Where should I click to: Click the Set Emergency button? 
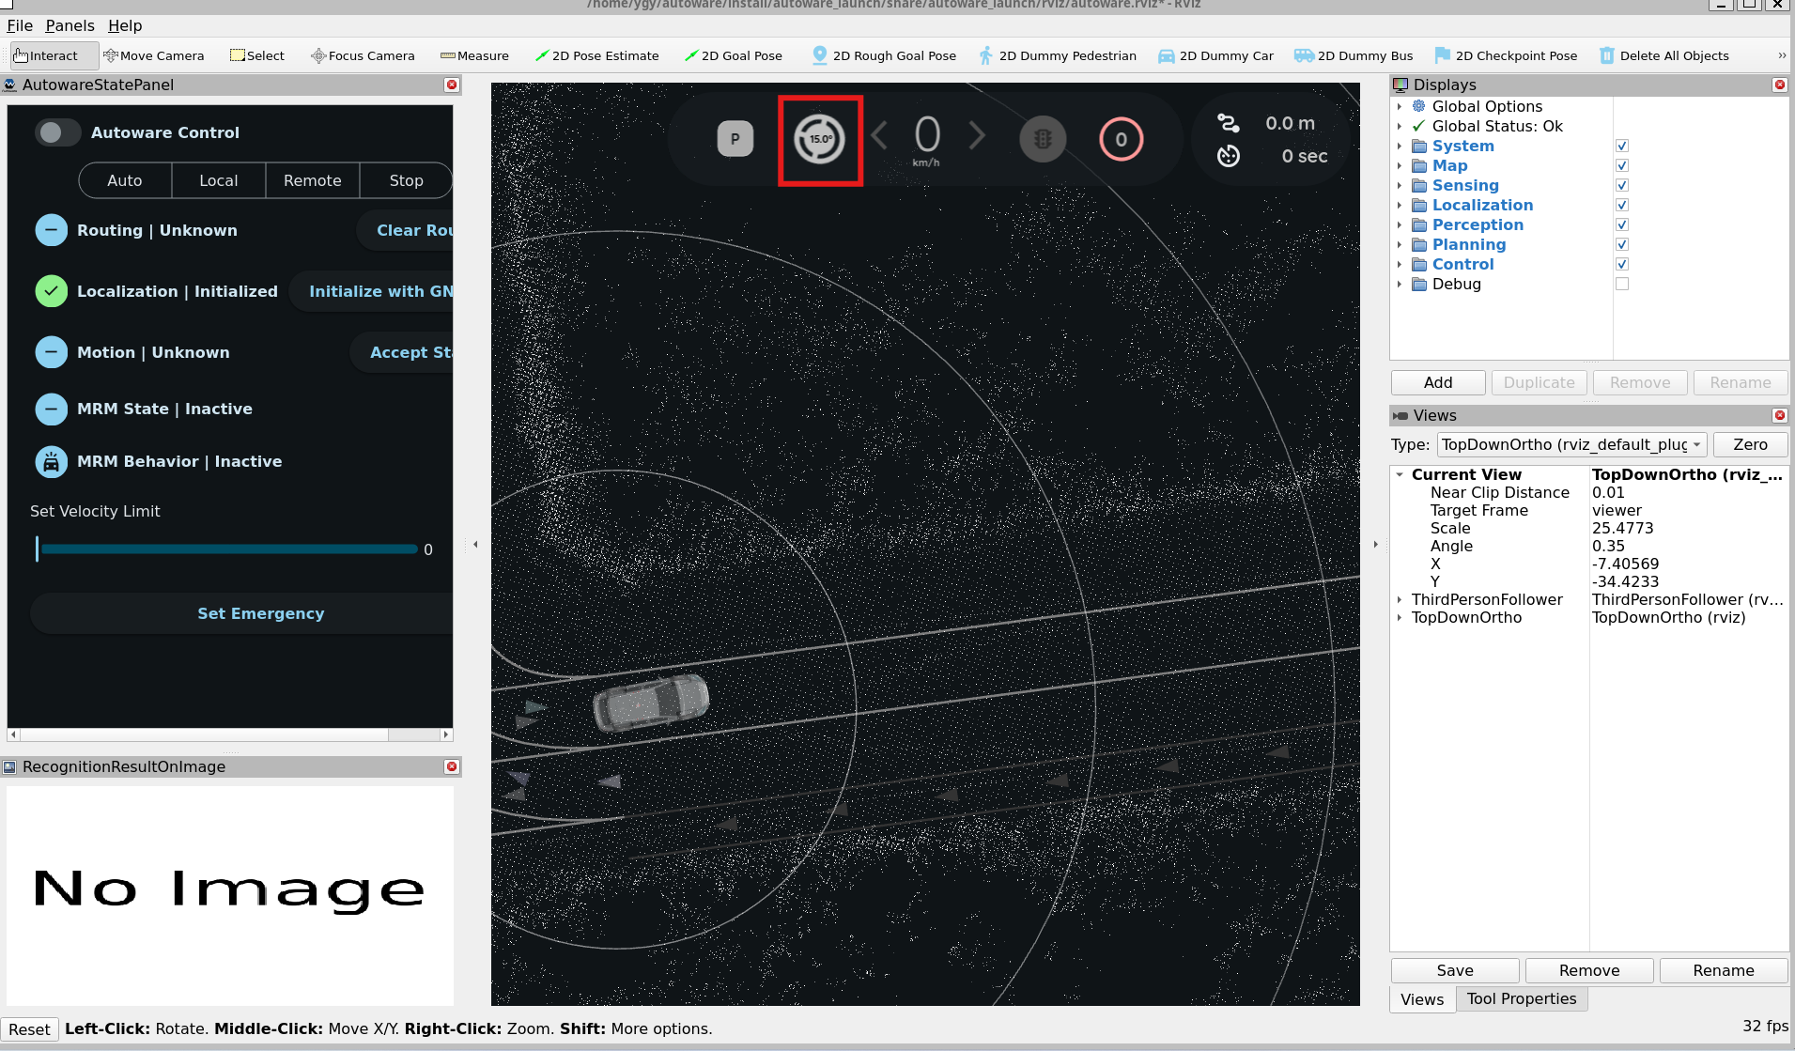(x=242, y=613)
